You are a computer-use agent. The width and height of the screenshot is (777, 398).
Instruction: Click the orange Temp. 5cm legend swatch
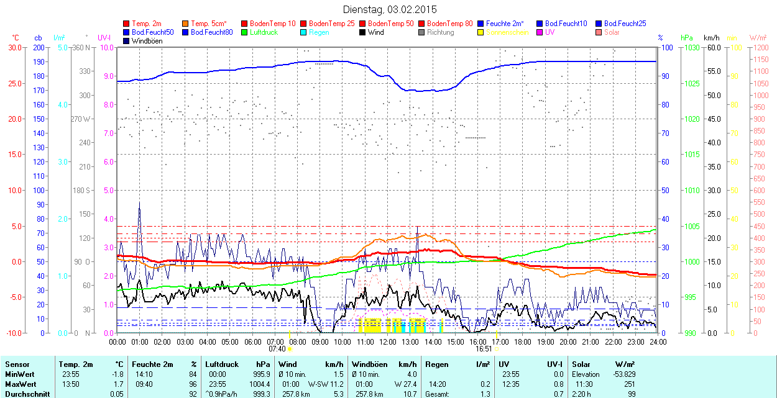[x=186, y=24]
